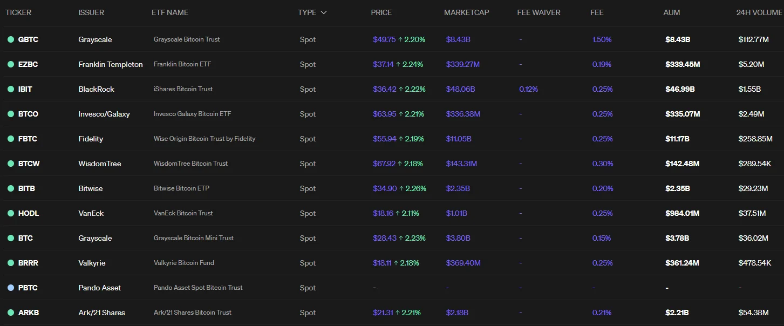Click ETF name Wise Origin Bitcoin Trust by Fidelity

tap(204, 139)
